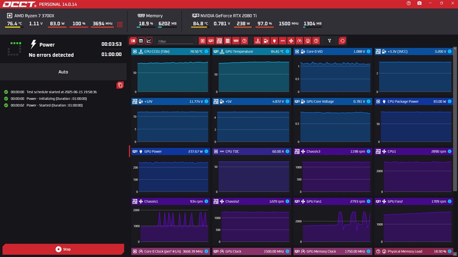Open info for GPU Temperature sensor

pyautogui.click(x=288, y=52)
